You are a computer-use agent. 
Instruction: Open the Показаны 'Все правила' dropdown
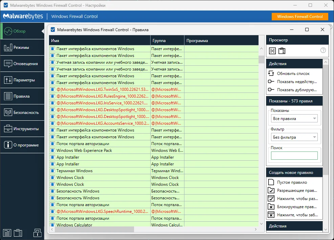tap(295, 119)
